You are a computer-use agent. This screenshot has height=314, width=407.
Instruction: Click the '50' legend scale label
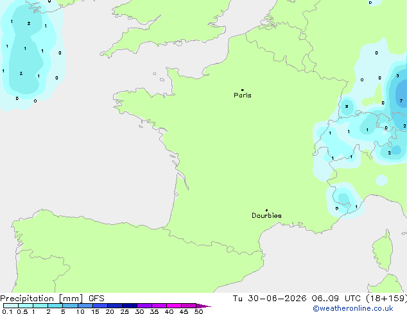[x=198, y=311]
